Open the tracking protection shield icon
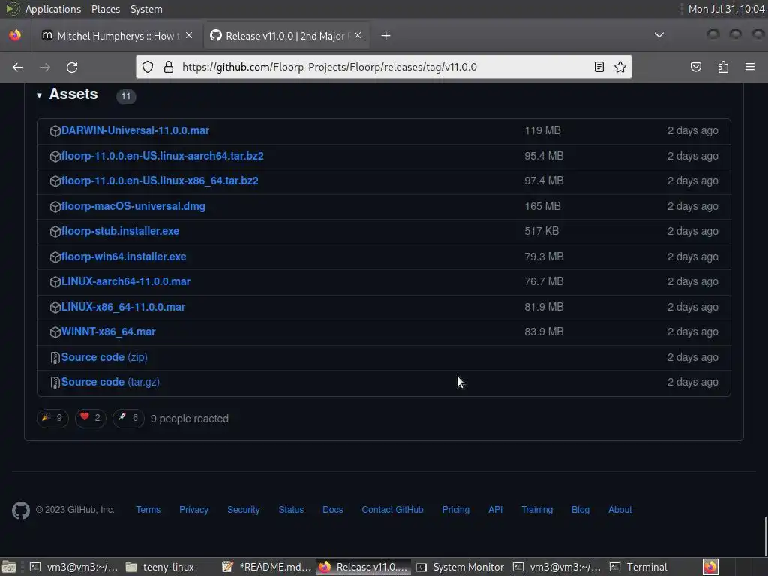The width and height of the screenshot is (768, 576). 148,67
